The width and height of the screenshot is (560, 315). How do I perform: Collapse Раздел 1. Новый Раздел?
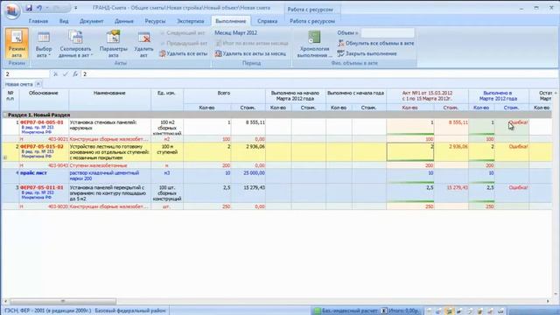click(x=5, y=115)
